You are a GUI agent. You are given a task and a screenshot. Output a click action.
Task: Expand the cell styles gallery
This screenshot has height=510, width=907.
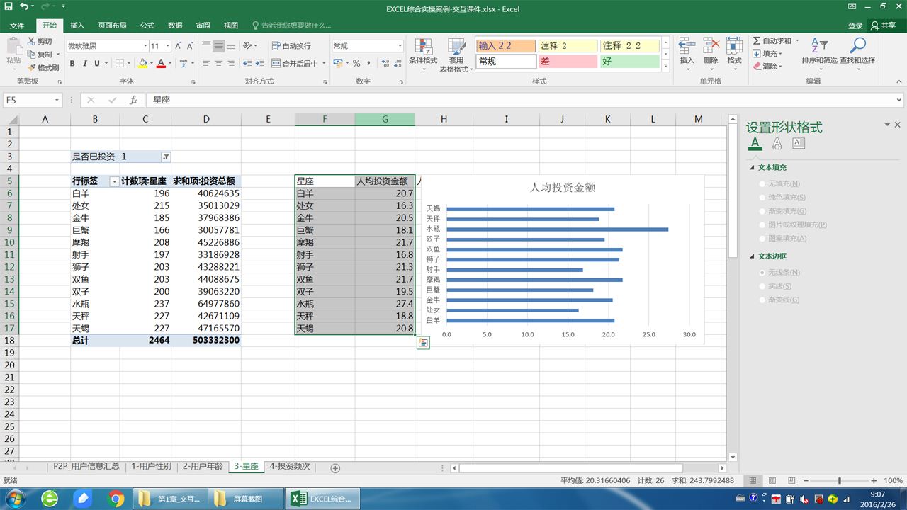pos(665,66)
